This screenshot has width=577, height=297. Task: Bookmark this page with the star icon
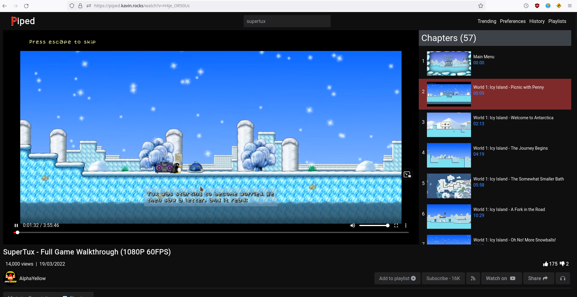click(481, 6)
